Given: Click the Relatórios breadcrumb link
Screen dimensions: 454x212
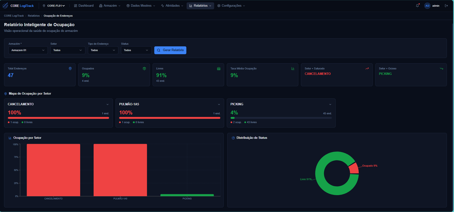Looking at the screenshot, I should tap(34, 16).
